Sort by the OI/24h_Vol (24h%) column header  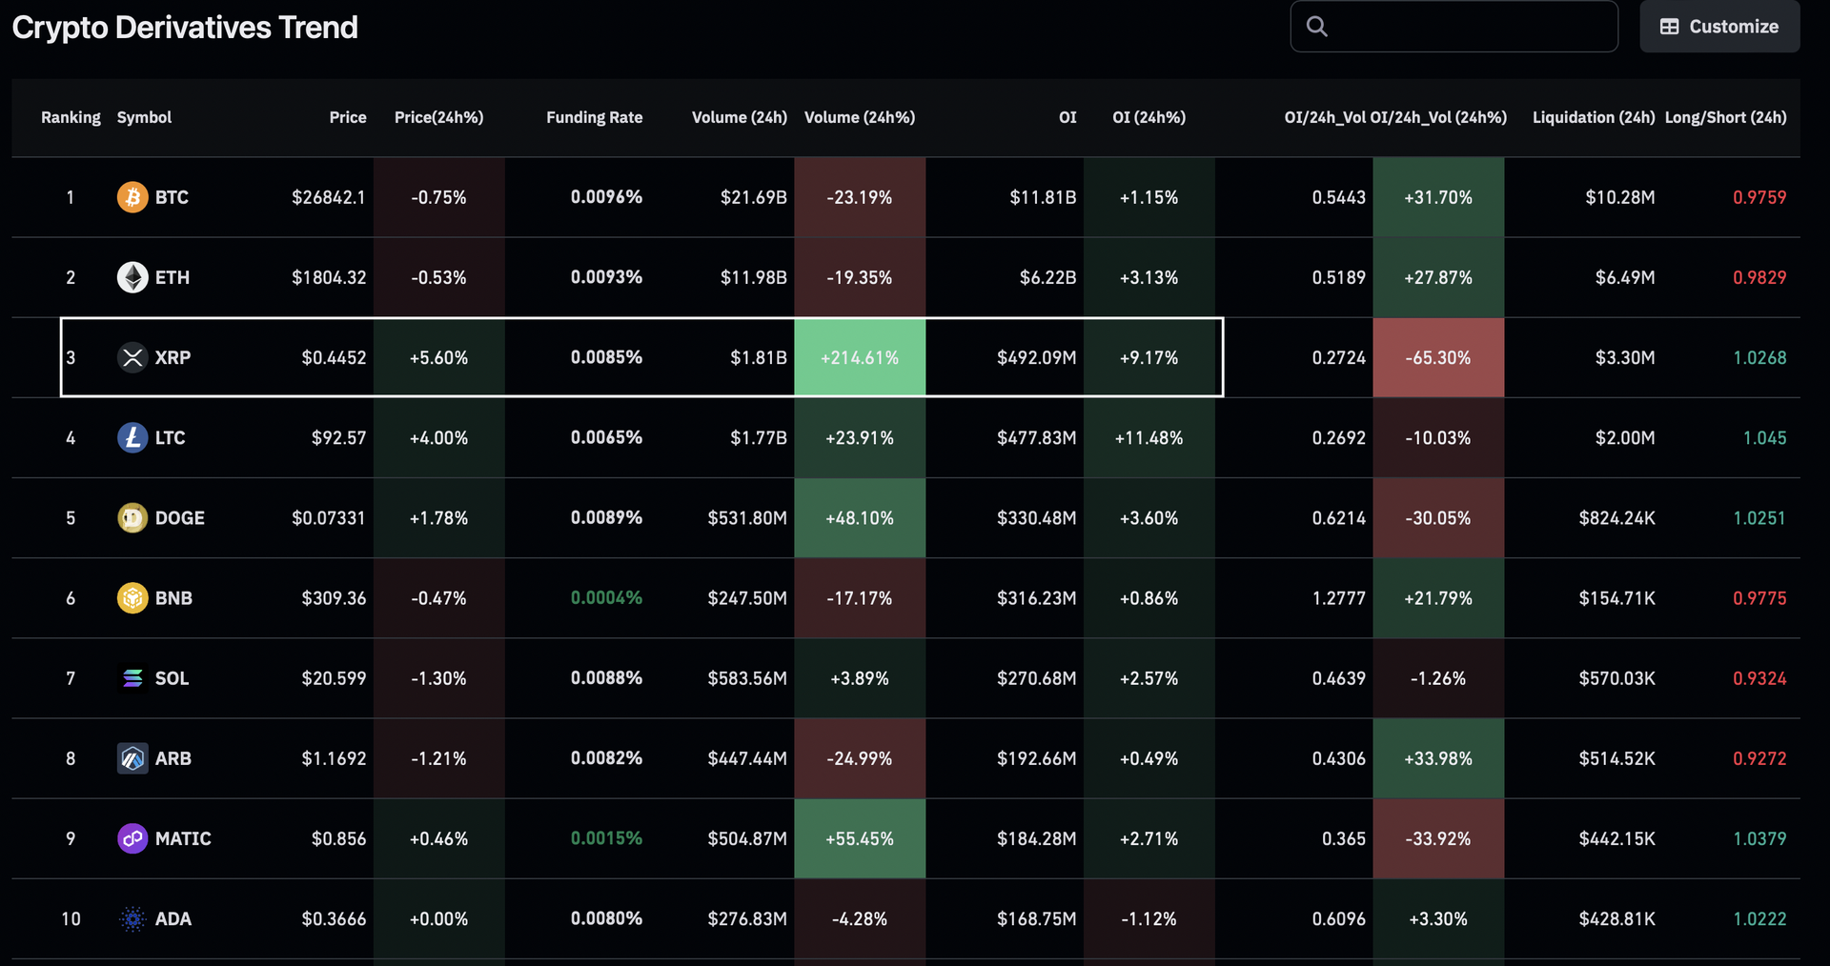coord(1438,117)
